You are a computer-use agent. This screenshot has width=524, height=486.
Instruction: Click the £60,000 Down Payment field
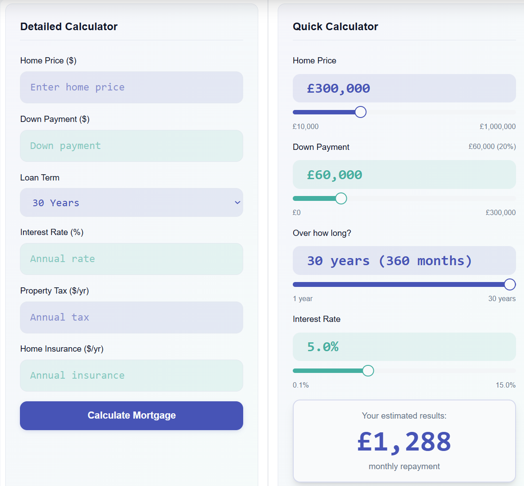tap(404, 174)
